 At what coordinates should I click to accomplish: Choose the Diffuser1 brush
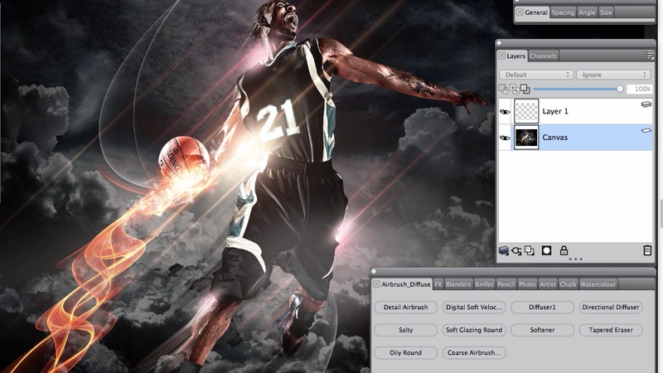(x=543, y=307)
